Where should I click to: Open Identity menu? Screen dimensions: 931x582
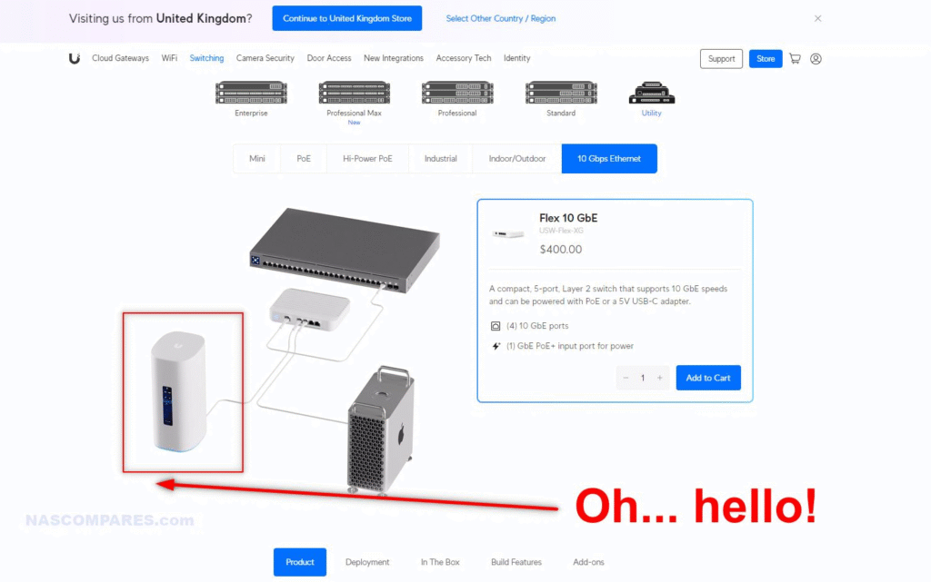[x=517, y=58]
